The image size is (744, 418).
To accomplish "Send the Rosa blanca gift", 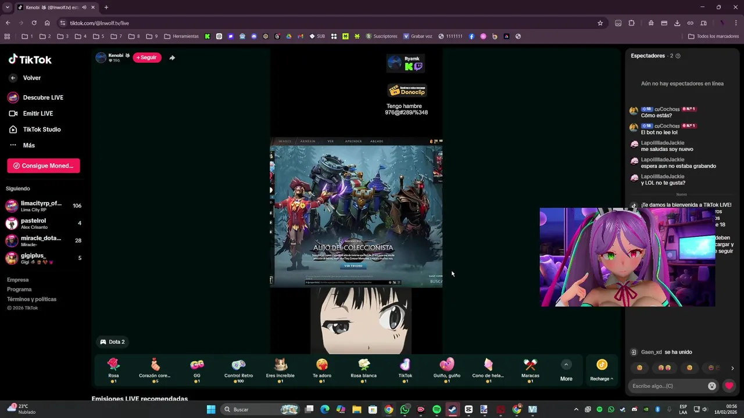I will click(x=364, y=370).
